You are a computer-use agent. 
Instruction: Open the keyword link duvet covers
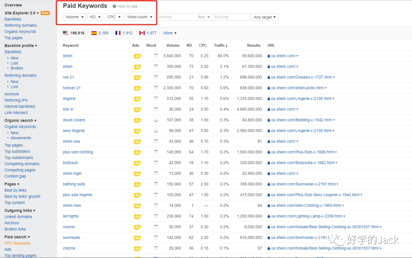point(74,120)
